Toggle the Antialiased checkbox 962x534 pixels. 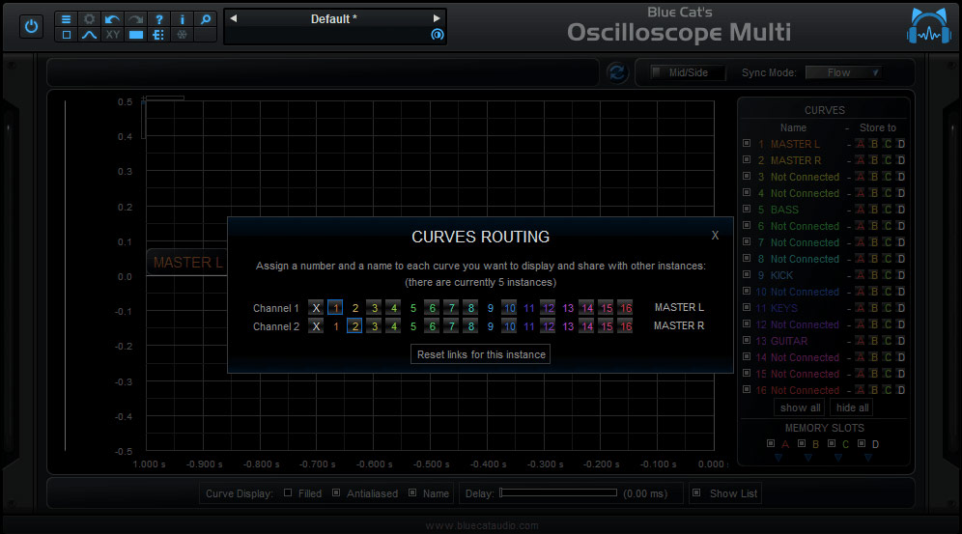pos(336,492)
